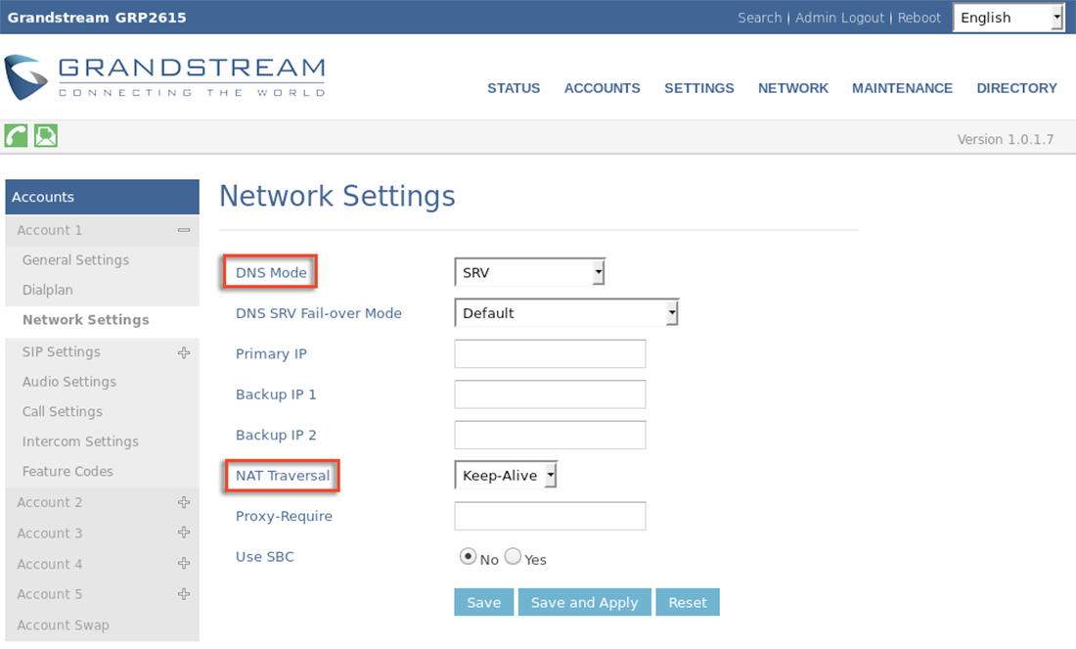The image size is (1076, 649).
Task: Collapse Account 1 with the minus icon
Action: pyautogui.click(x=184, y=230)
